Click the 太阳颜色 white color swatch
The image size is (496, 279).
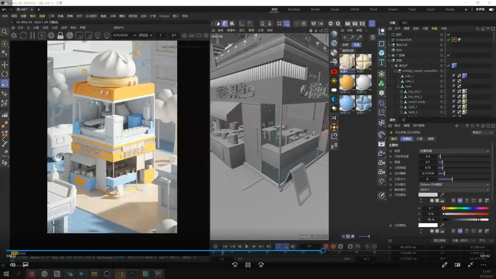[x=428, y=225]
